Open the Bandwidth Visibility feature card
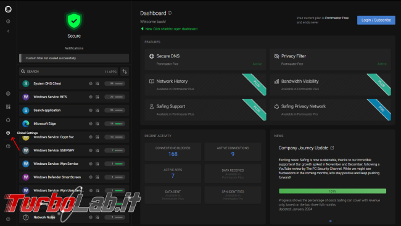The height and width of the screenshot is (226, 401). [x=330, y=85]
